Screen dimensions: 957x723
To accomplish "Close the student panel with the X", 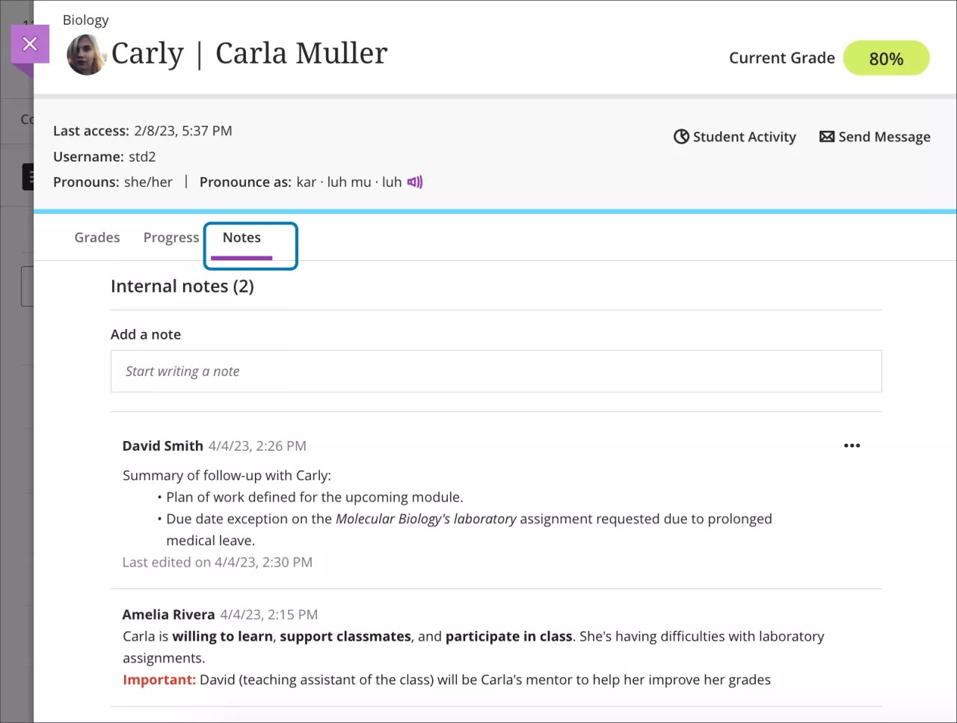I will 30,43.
